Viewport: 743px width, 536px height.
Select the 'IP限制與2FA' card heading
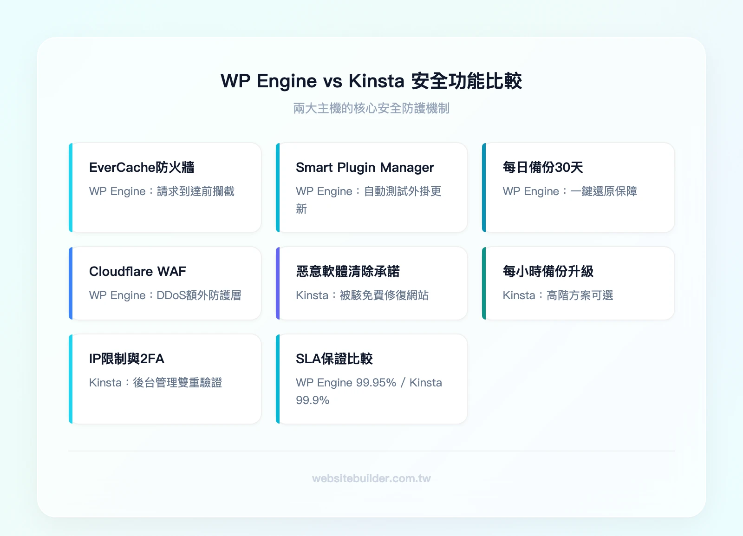tap(127, 359)
